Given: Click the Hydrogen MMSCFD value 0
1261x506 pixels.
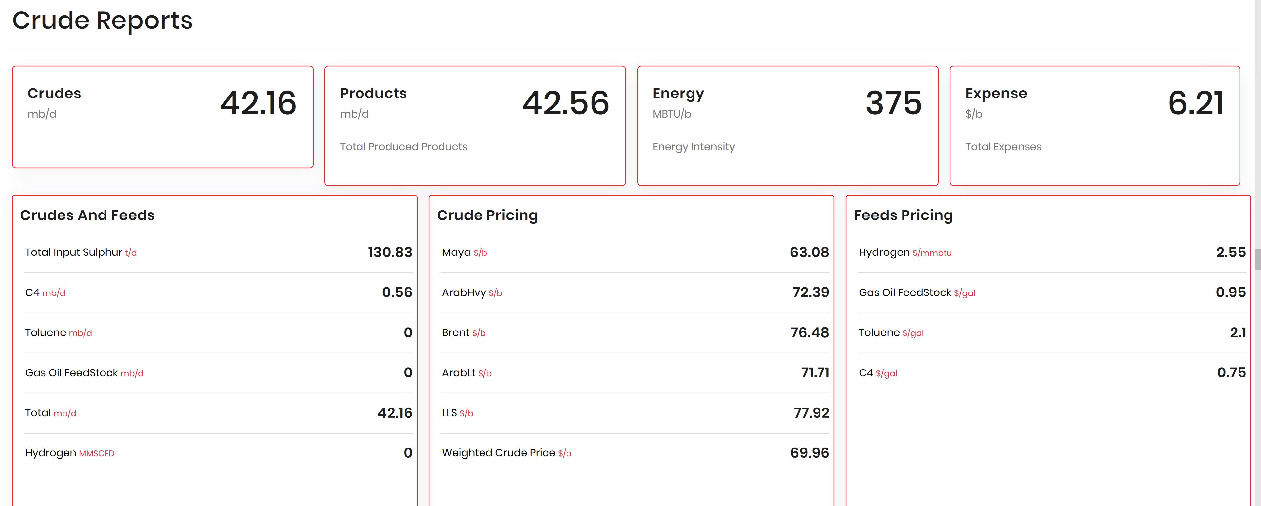Looking at the screenshot, I should [408, 453].
